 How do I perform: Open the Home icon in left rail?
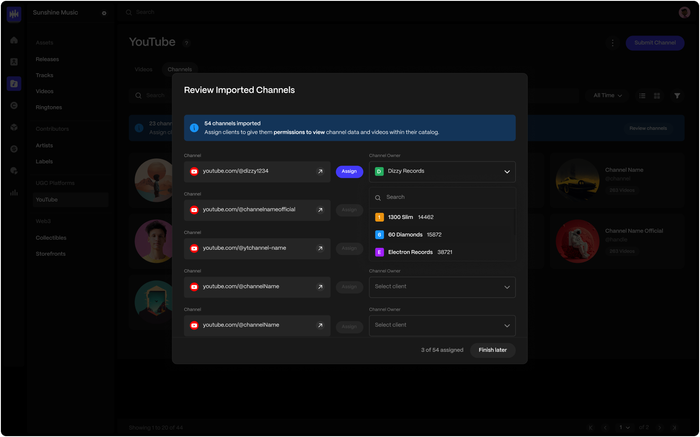click(x=14, y=40)
